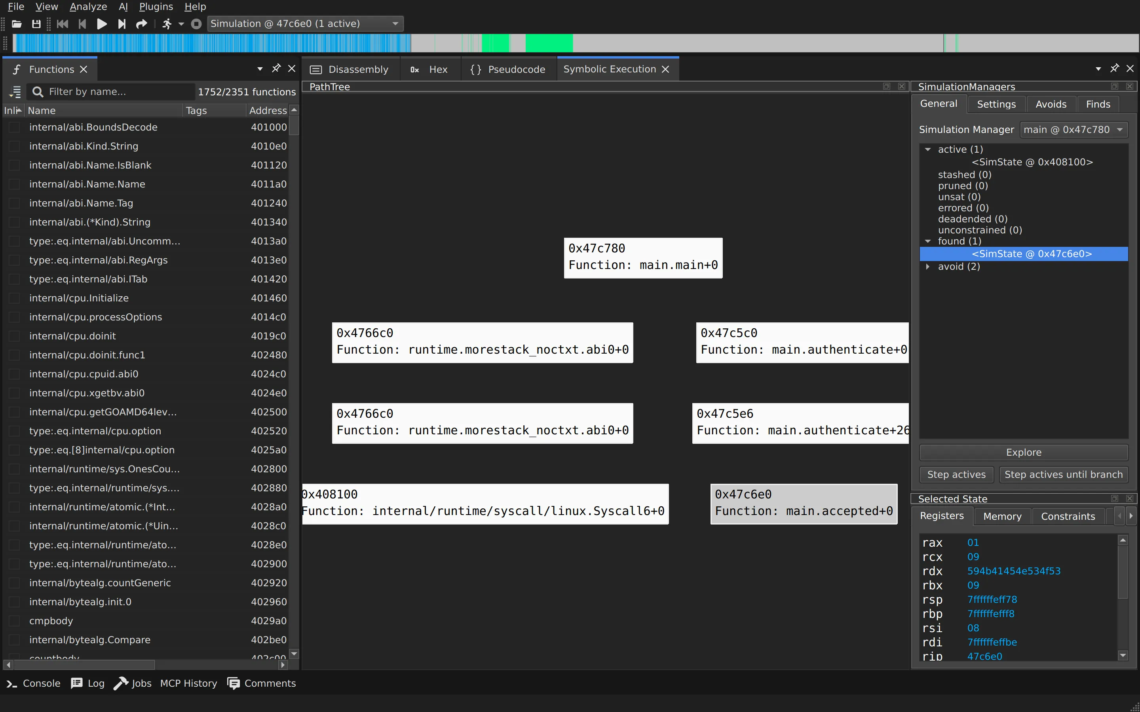Open the Simulation @ 47c6e0 combo box
Image resolution: width=1140 pixels, height=712 pixels.
coord(305,24)
